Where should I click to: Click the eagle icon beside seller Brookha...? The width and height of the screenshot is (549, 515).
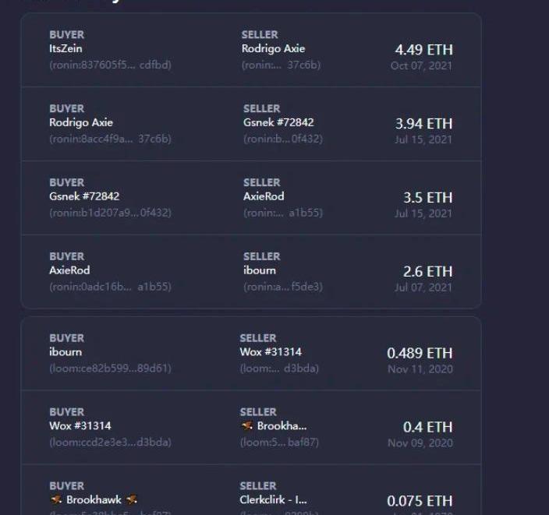click(247, 425)
